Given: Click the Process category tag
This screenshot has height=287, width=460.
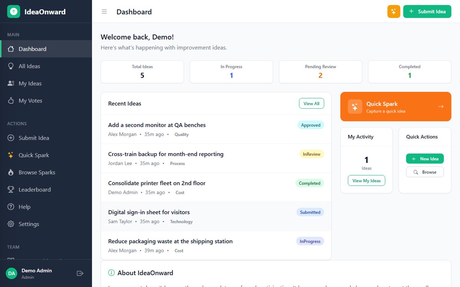Looking at the screenshot, I should point(177,164).
